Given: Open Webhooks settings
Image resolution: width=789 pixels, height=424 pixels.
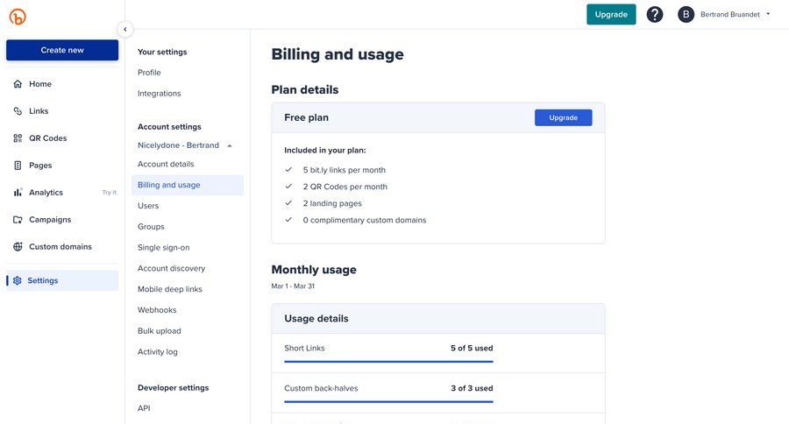Looking at the screenshot, I should click(157, 310).
